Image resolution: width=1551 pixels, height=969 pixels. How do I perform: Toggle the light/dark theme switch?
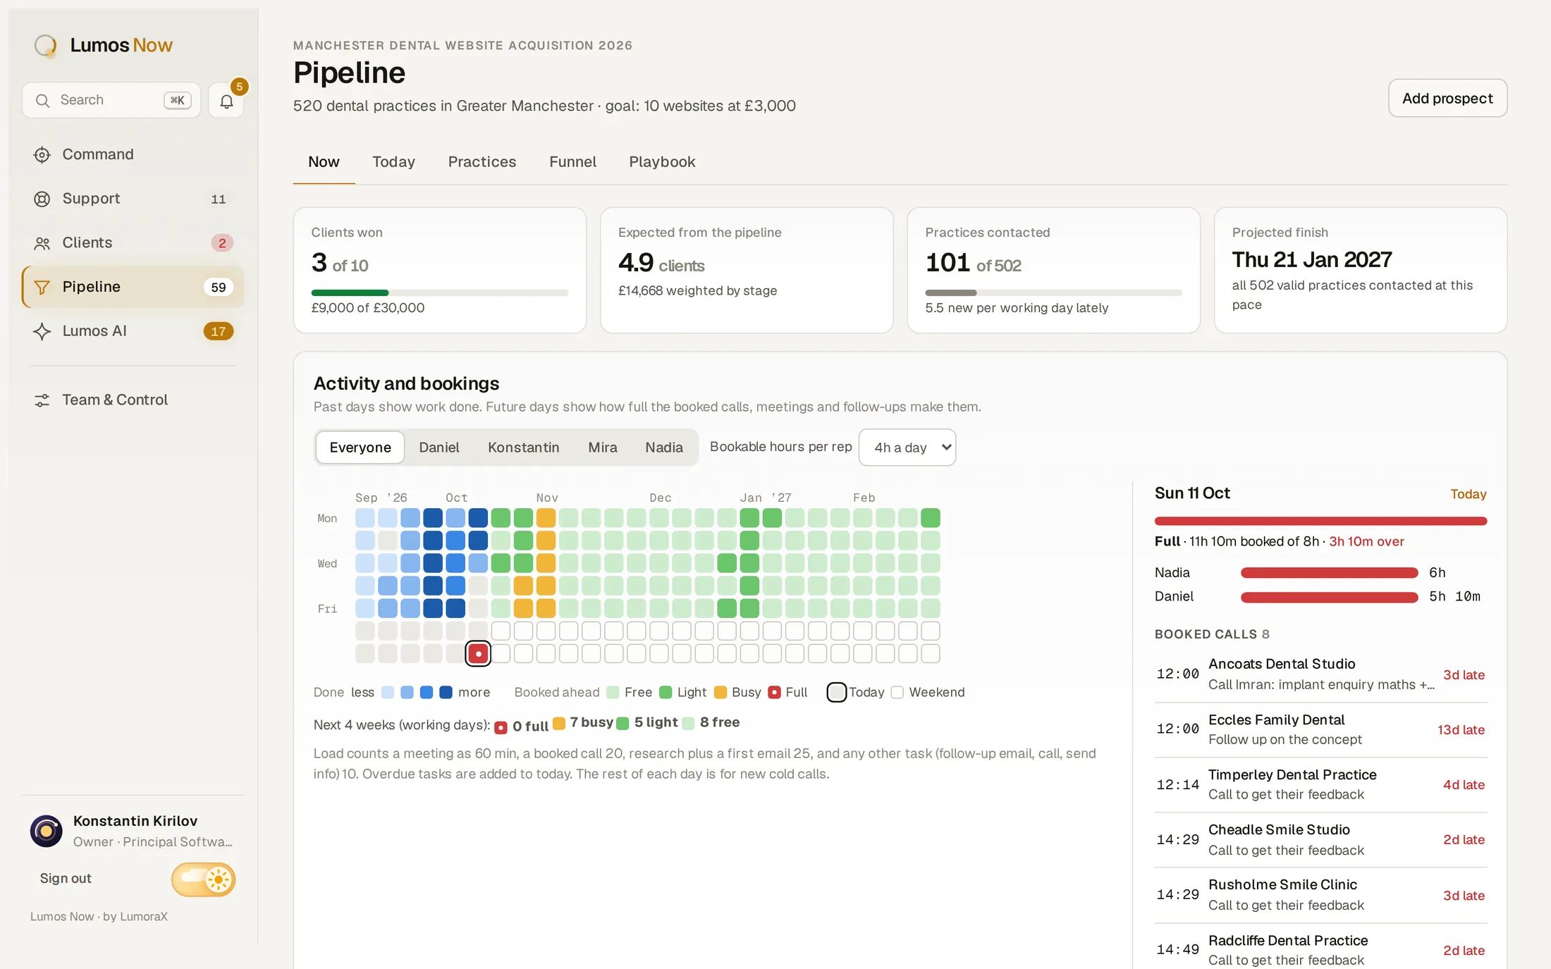(x=203, y=879)
